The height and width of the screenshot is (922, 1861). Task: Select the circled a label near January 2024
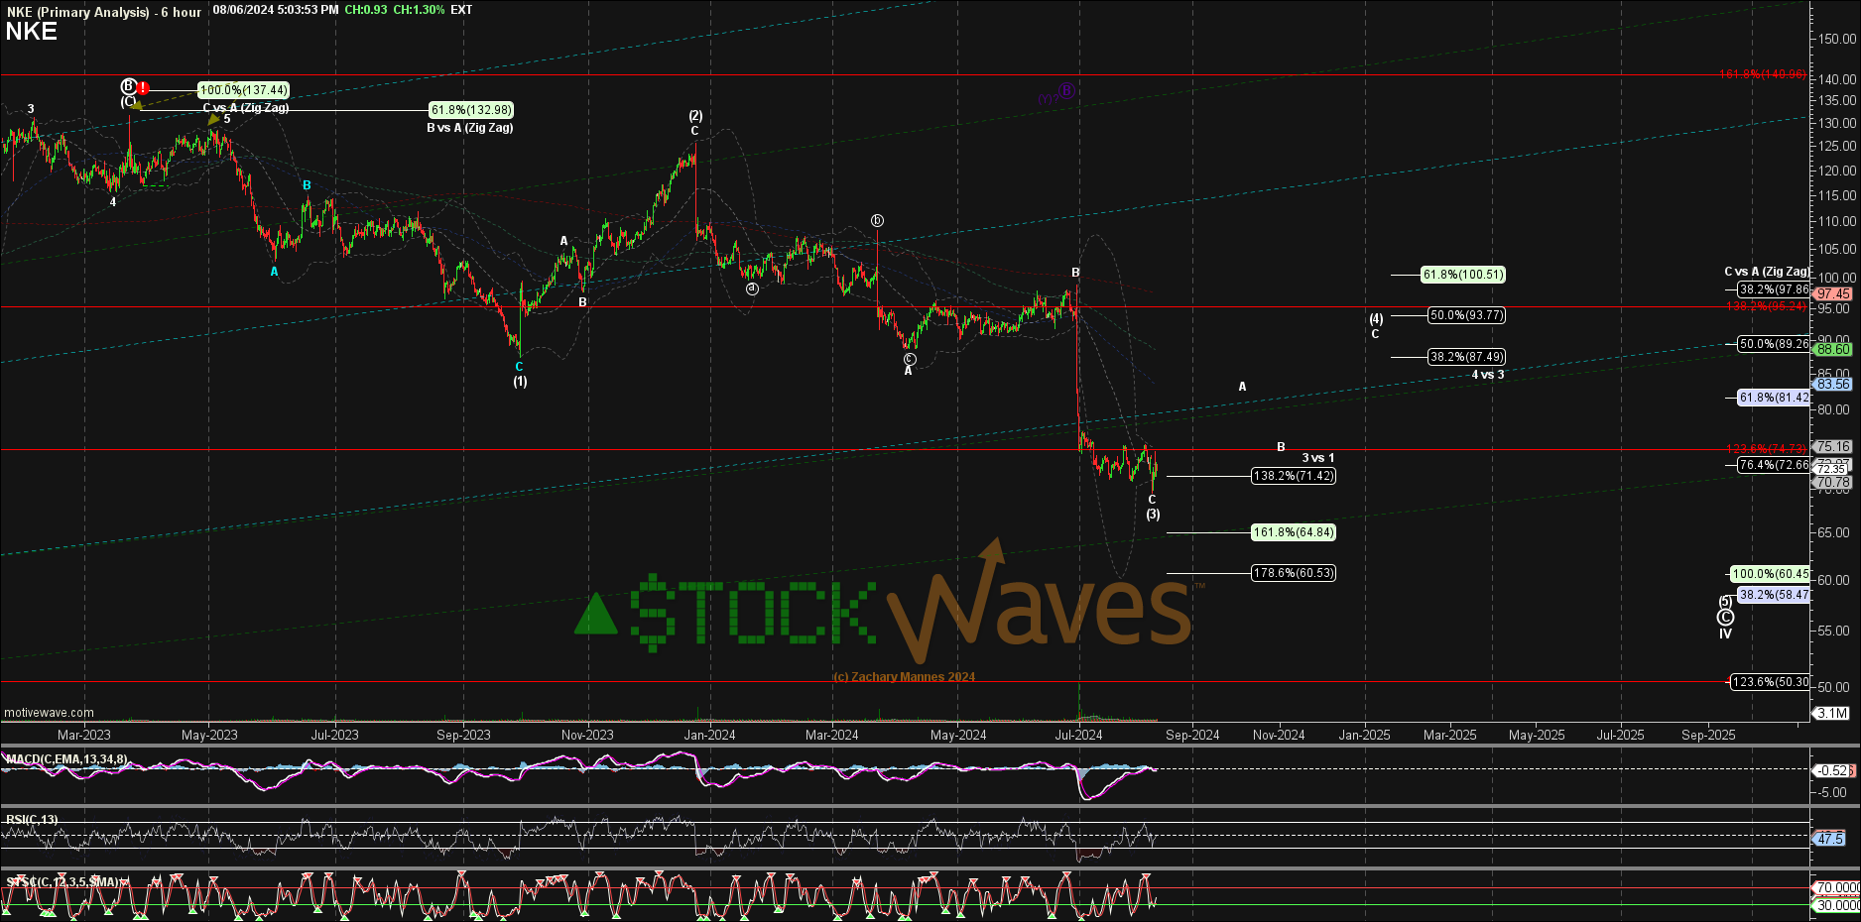pos(752,288)
